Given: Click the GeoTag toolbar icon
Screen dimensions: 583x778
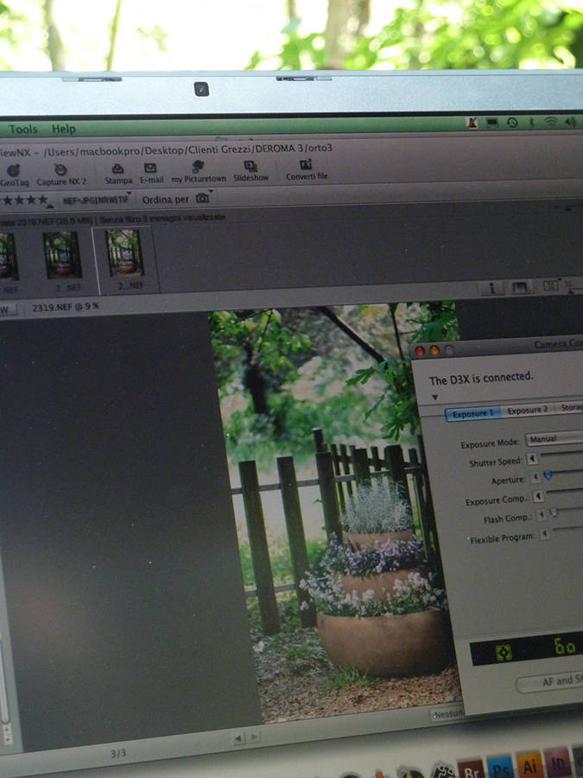Looking at the screenshot, I should [x=13, y=171].
